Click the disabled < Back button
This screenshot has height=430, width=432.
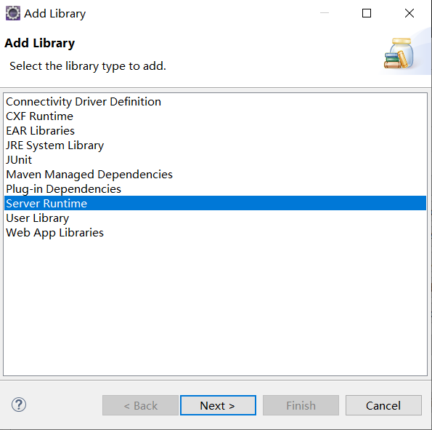pyautogui.click(x=141, y=405)
